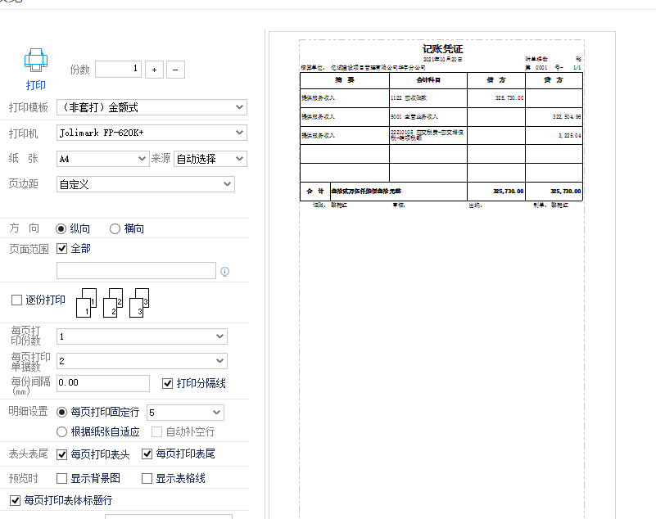Select 纵向 portrait orientation
This screenshot has width=656, height=519.
click(61, 228)
